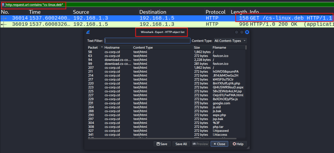Image resolution: width=334 pixels, height=153 pixels.
Task: Click the display filter bookmark icon
Action: [x=3, y=5]
